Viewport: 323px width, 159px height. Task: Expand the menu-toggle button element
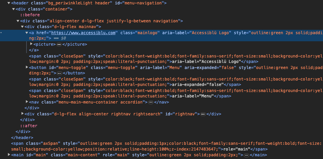click(x=27, y=67)
